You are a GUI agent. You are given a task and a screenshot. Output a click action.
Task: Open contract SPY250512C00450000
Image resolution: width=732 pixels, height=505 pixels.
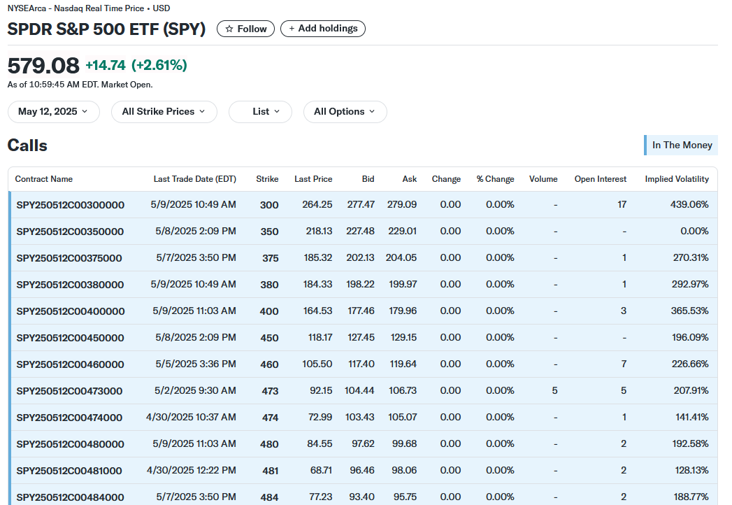(x=70, y=338)
